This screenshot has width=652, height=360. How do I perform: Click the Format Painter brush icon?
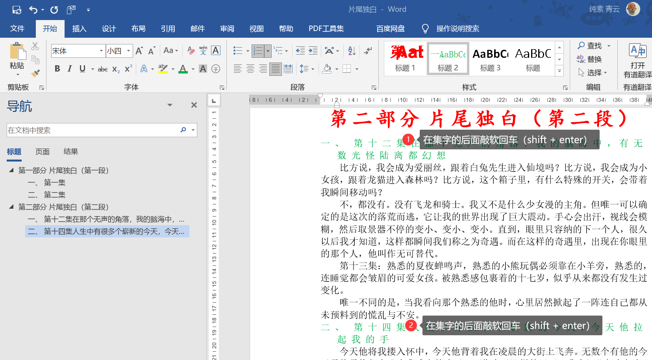point(35,73)
